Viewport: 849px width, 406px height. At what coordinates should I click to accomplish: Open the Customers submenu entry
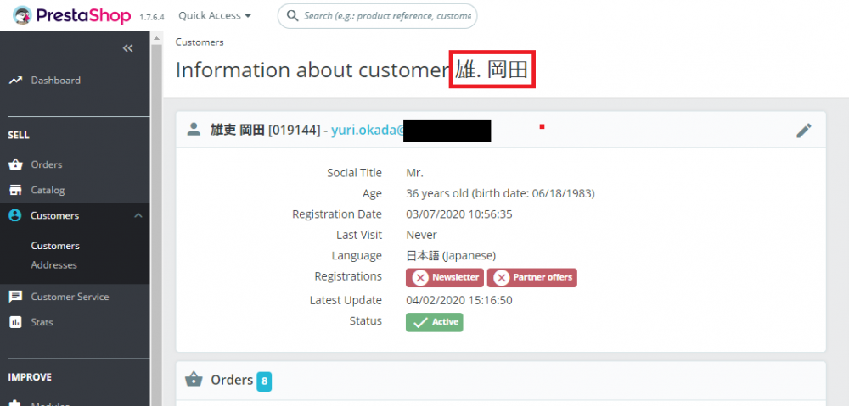[x=55, y=246]
